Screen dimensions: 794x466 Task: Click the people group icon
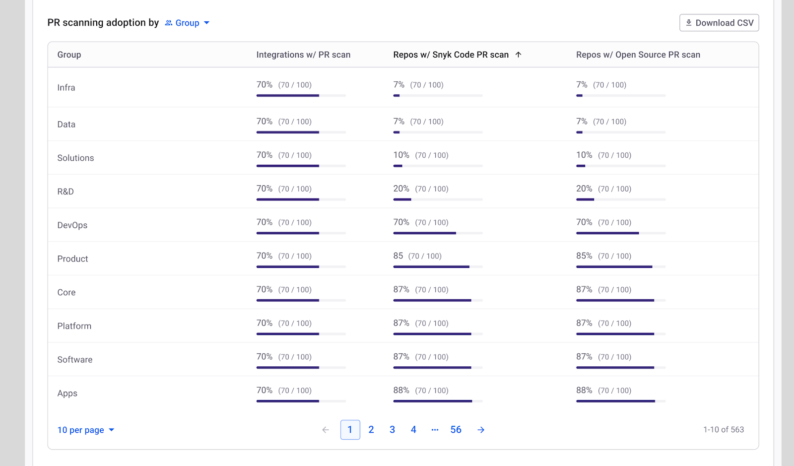[x=169, y=23]
